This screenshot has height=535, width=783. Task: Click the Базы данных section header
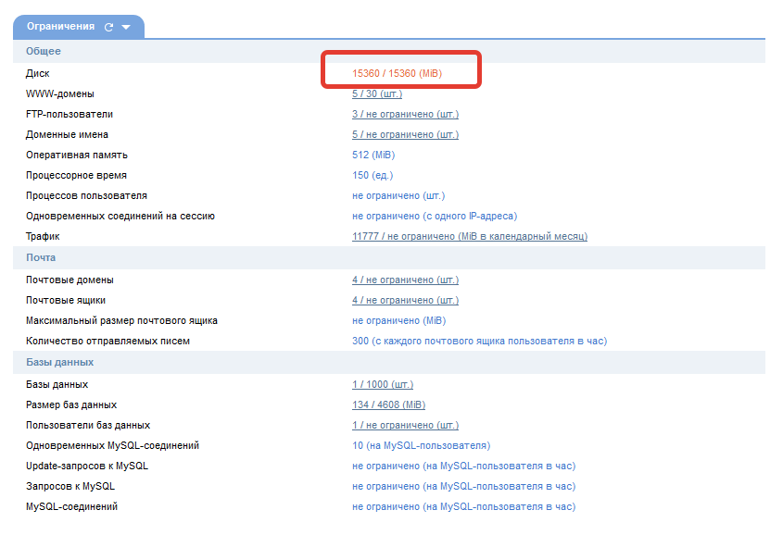[x=59, y=363]
